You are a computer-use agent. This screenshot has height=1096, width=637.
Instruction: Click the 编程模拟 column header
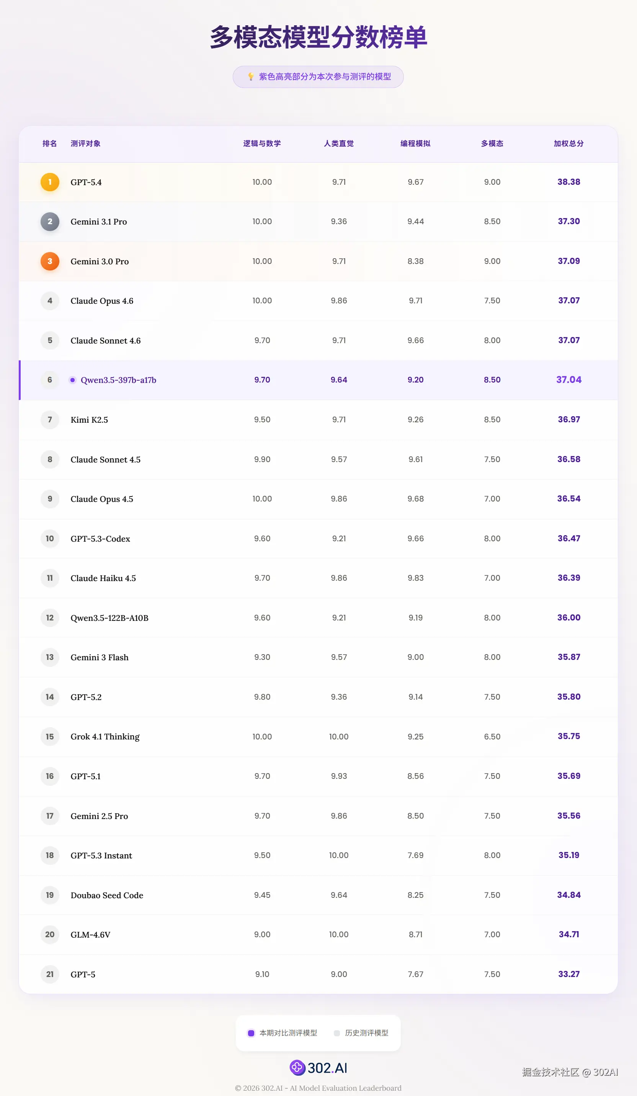[415, 143]
